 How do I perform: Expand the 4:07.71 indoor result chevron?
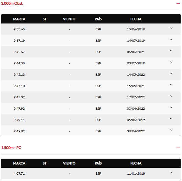pyautogui.click(x=171, y=172)
